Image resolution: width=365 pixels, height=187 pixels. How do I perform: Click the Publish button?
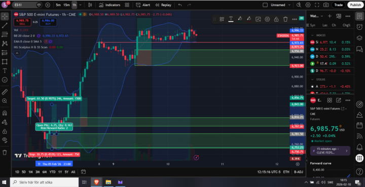pos(355,5)
